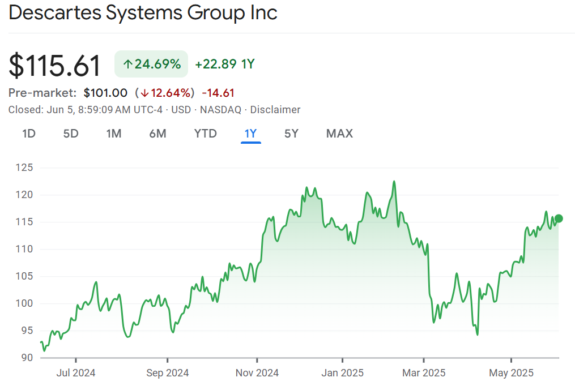Screen dimensions: 575x386
Task: Click the pre-market price $101.00
Action: [x=105, y=93]
